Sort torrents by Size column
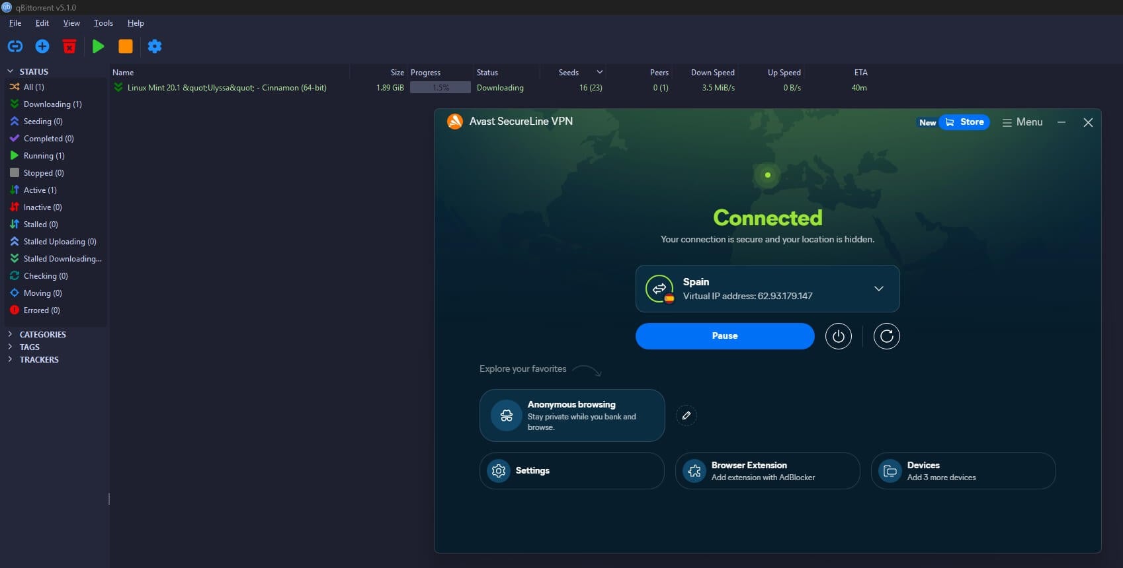1123x568 pixels. point(397,73)
